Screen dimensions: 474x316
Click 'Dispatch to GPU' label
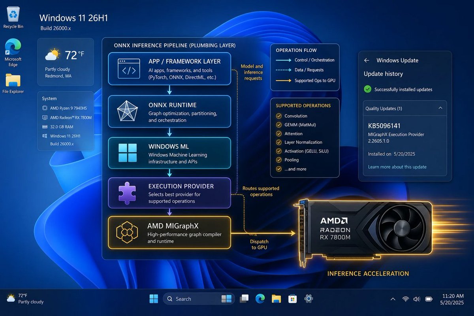coord(260,245)
